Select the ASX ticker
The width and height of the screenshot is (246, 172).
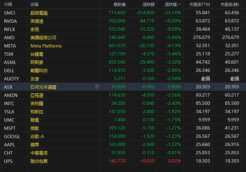(8, 87)
